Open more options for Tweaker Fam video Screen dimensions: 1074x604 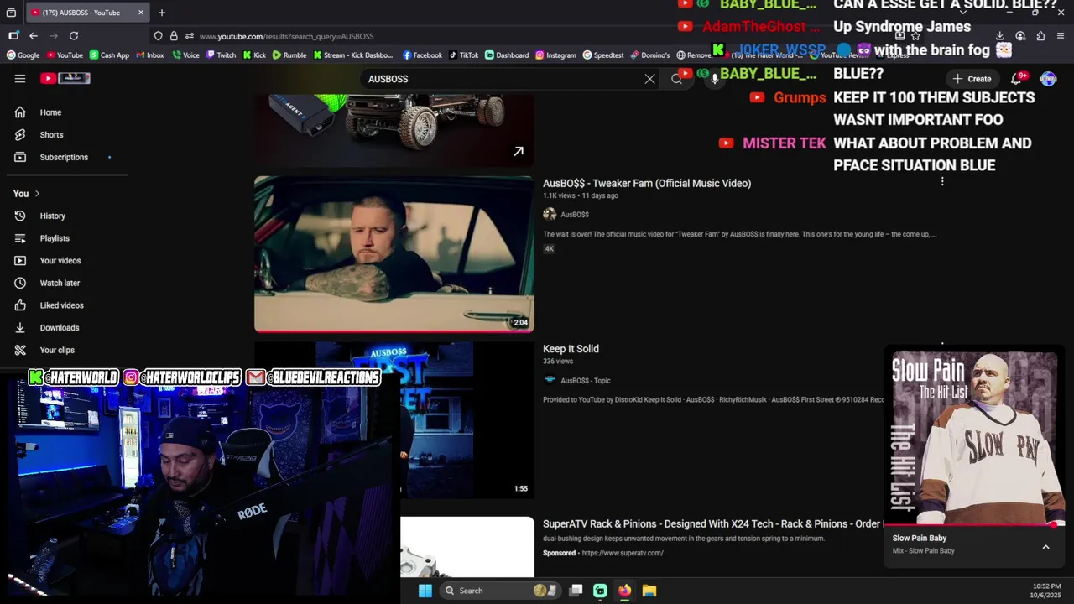pyautogui.click(x=942, y=182)
